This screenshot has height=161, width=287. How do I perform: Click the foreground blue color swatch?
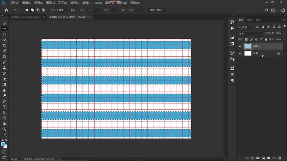3,144
